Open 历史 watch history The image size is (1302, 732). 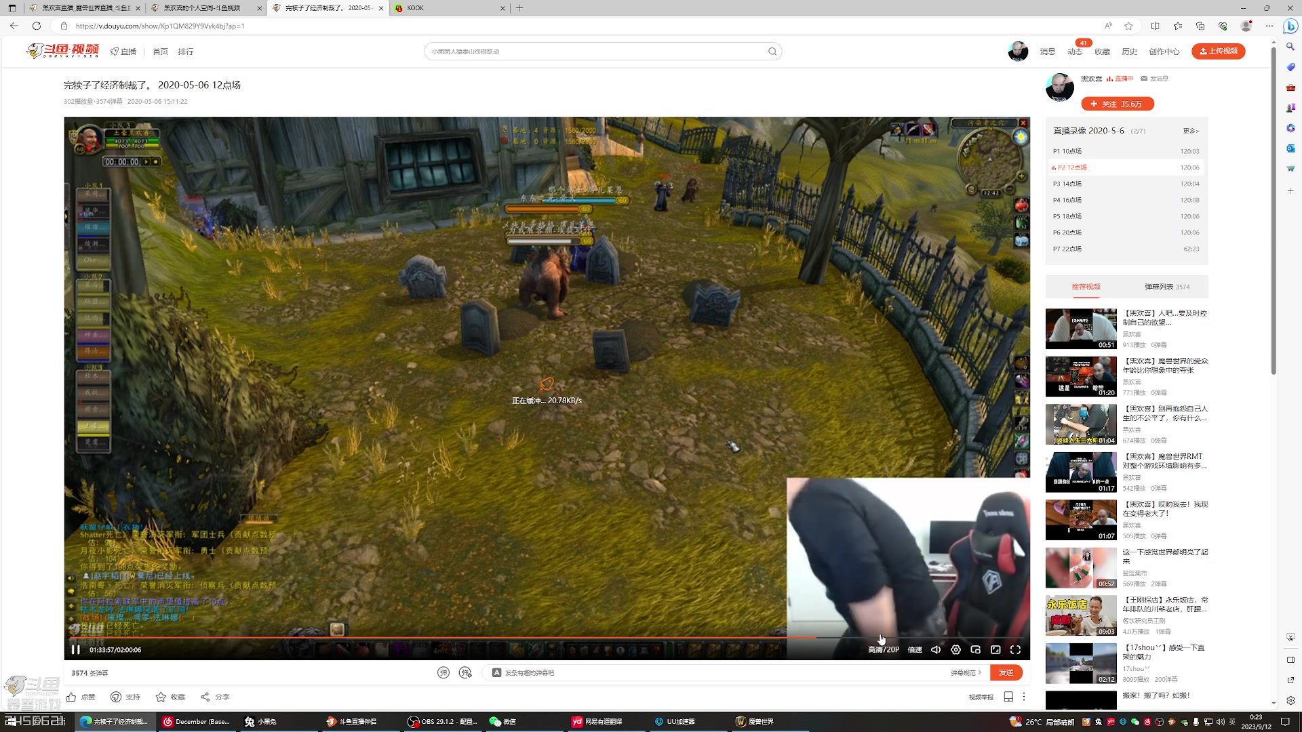(1129, 52)
